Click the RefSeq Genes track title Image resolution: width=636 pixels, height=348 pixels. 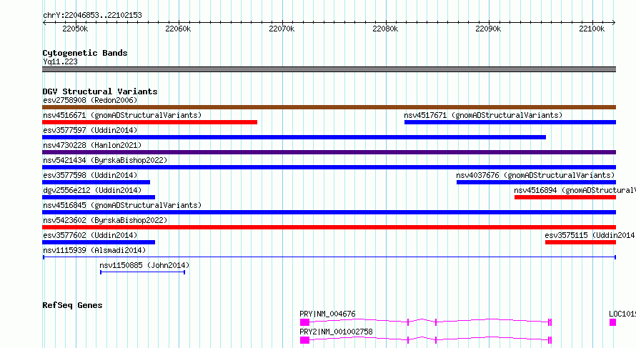coord(72,305)
